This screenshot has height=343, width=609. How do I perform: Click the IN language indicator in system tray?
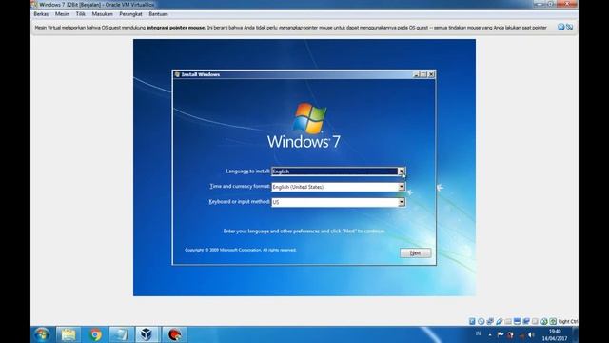tap(478, 333)
